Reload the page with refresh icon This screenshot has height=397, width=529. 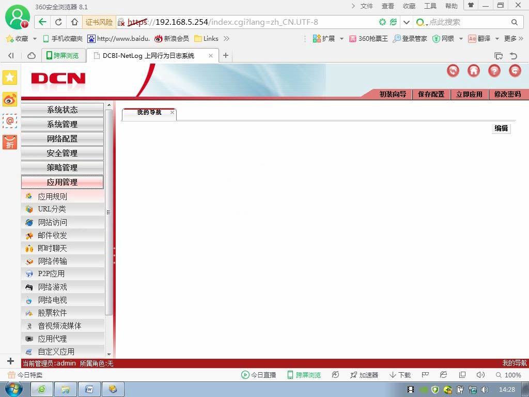(58, 22)
